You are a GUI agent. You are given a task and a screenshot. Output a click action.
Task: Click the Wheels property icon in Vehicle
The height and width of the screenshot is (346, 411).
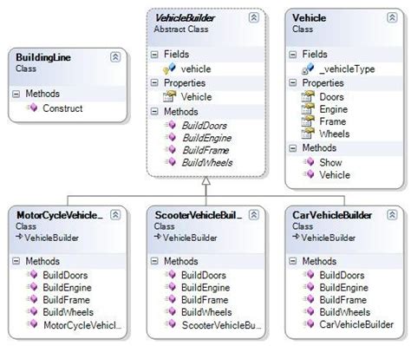point(308,134)
